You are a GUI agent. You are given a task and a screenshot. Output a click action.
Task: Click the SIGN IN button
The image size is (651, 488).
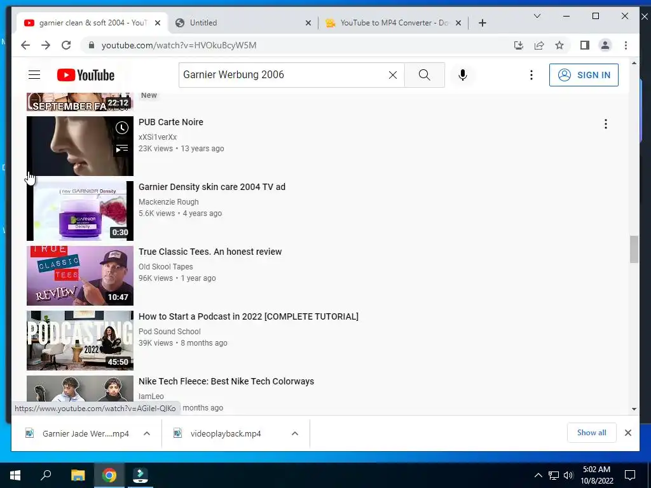(584, 75)
